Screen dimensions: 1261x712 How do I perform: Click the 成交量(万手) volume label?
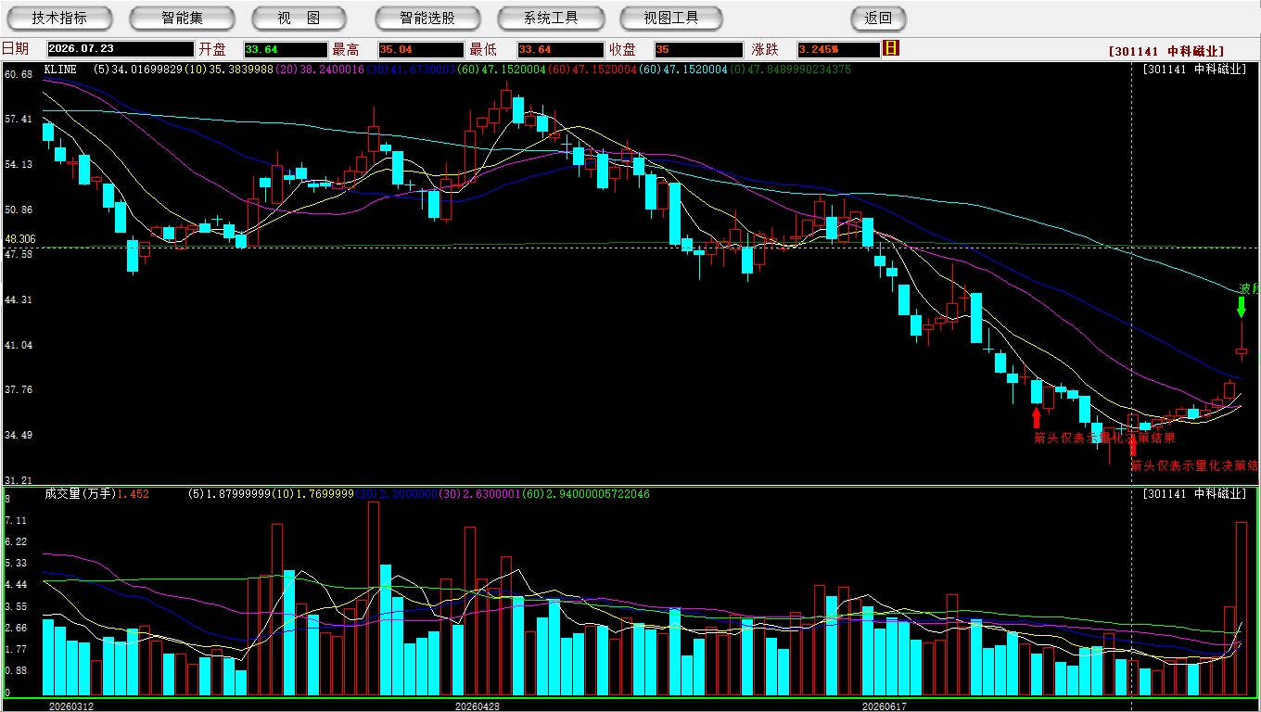80,494
